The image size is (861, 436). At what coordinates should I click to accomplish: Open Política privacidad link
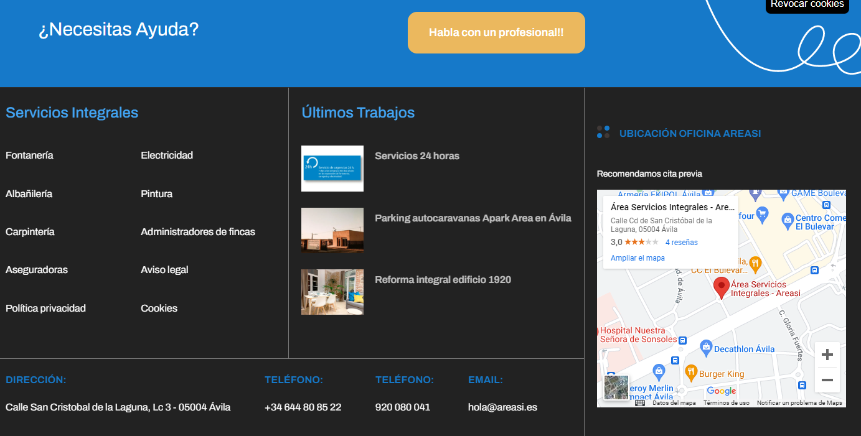click(45, 308)
